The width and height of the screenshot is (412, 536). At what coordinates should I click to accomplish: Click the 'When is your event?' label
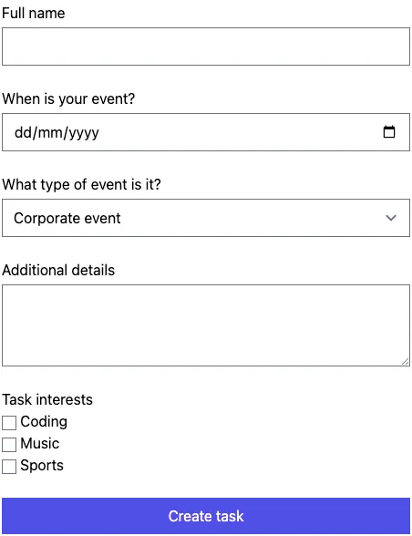68,99
